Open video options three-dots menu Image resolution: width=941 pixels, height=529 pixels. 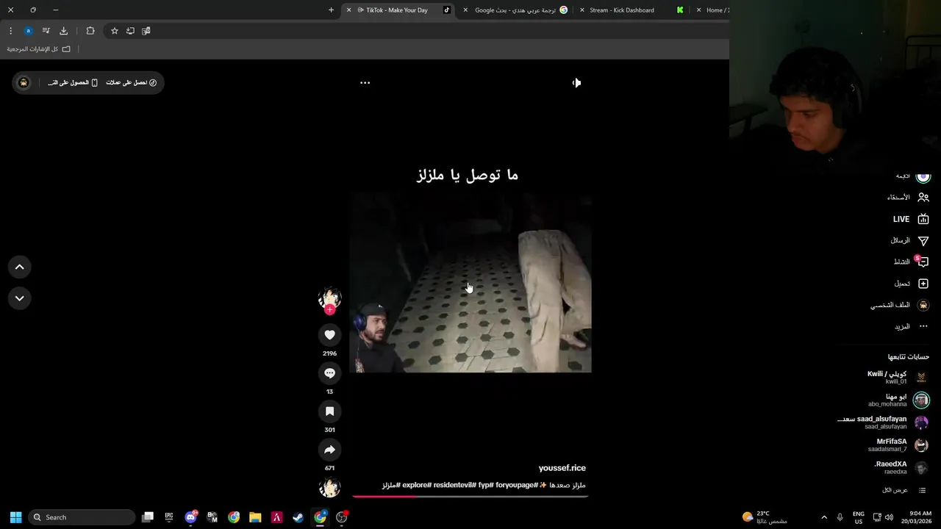(x=365, y=83)
